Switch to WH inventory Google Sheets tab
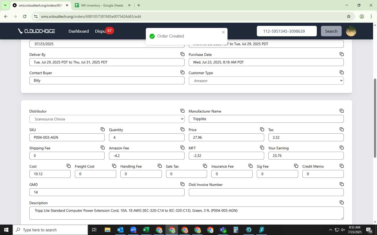 [102, 5]
